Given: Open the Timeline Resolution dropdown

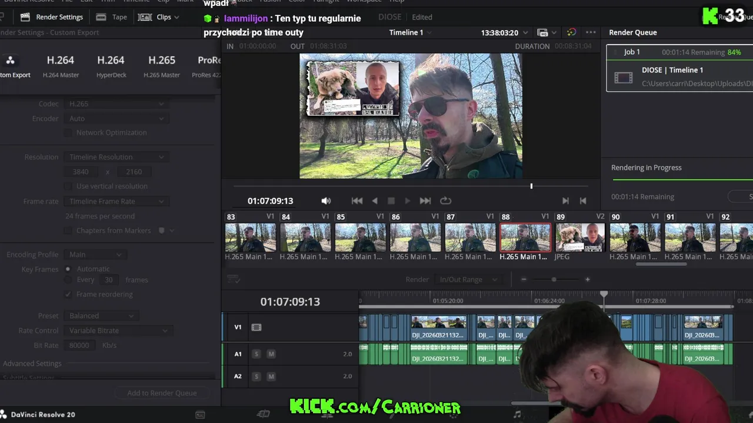Looking at the screenshot, I should 116,157.
